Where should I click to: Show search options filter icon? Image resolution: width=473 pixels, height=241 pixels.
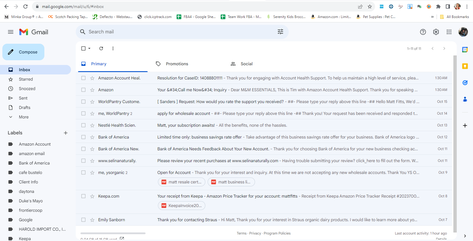[x=280, y=32]
